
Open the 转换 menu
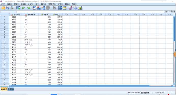(30, 4)
